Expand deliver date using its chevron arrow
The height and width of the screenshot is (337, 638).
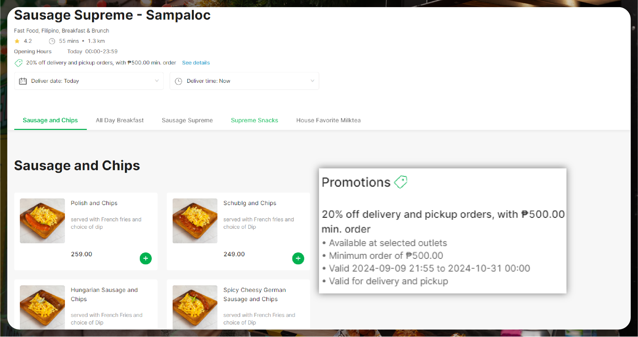157,81
